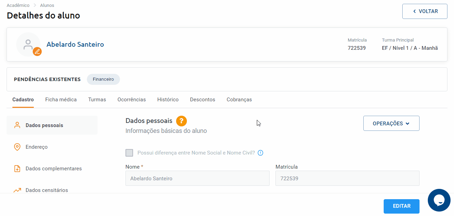
Task: Select Dados complementares in sidebar
Action: click(x=52, y=169)
